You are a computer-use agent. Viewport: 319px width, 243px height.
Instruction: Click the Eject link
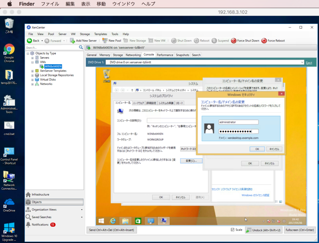pos(309,63)
